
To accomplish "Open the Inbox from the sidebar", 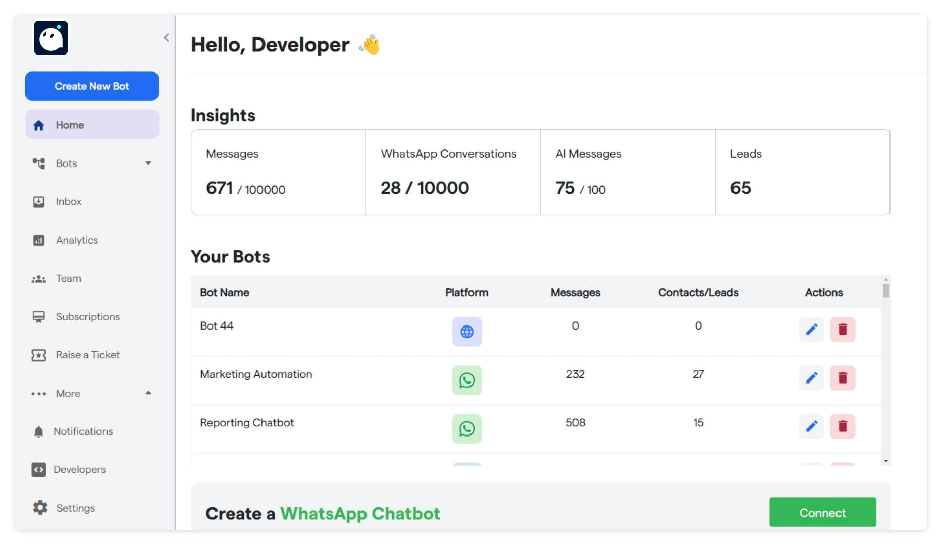I will pyautogui.click(x=68, y=201).
